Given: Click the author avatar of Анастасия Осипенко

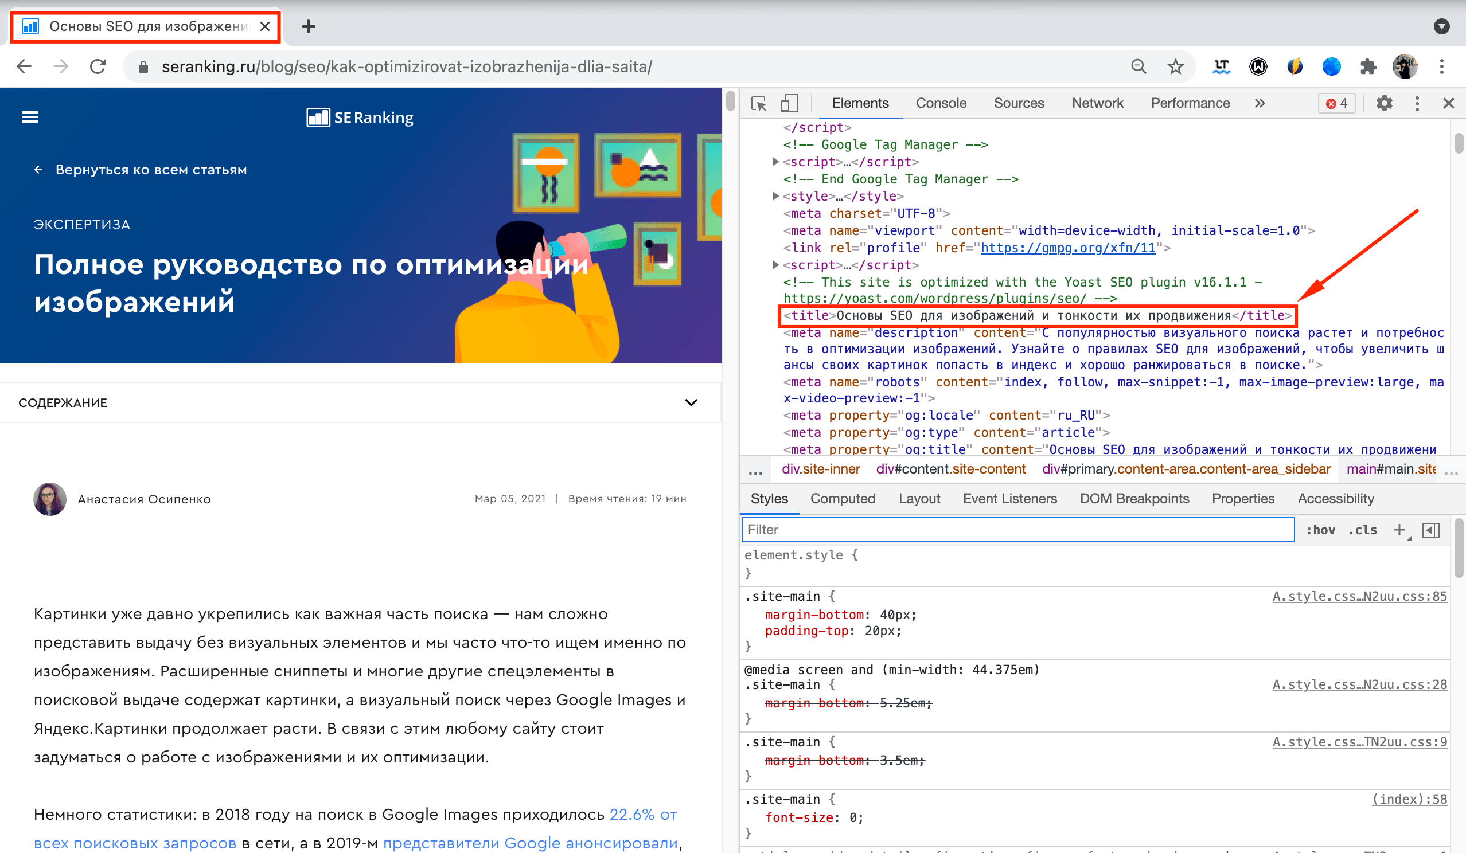Looking at the screenshot, I should 50,499.
